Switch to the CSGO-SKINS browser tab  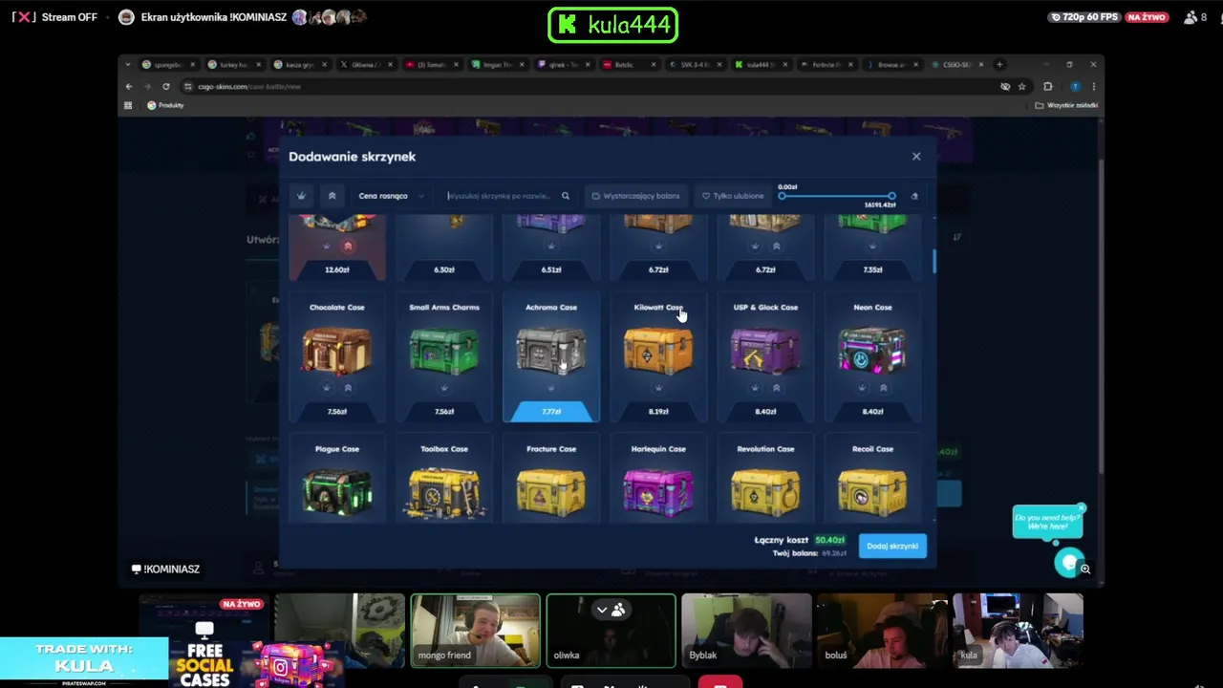pos(957,65)
